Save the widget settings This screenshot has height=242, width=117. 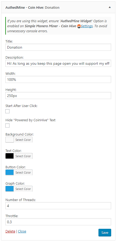pyautogui.click(x=105, y=232)
